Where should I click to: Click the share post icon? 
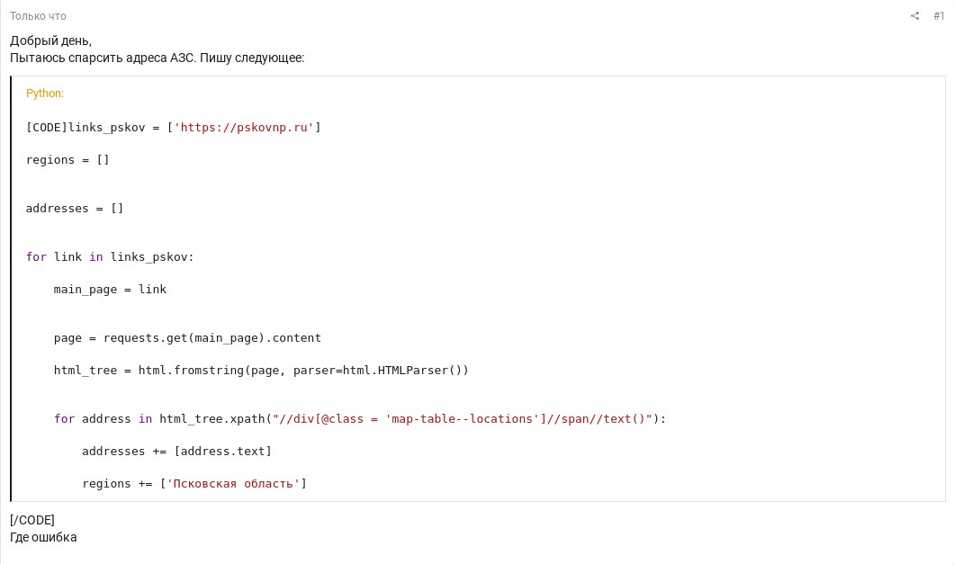(x=914, y=16)
